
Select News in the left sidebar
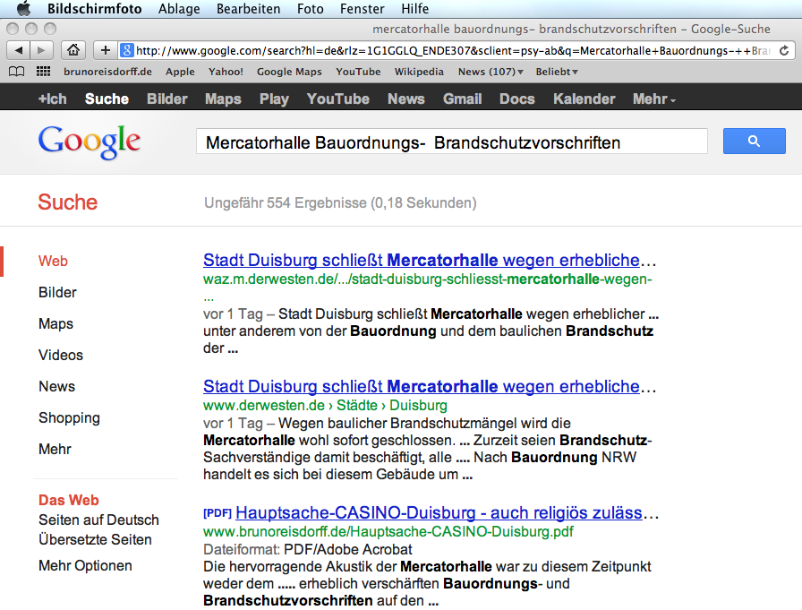(56, 386)
